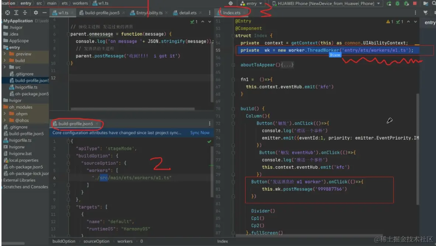Viewport: 436px width, 246px height.
Task: Close the detail.ets tab
Action: pos(201,13)
